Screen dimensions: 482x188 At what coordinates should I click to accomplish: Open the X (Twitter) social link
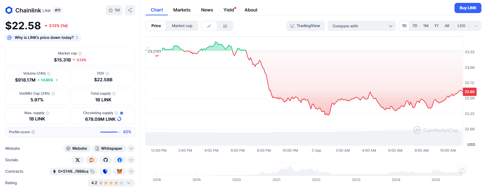click(x=78, y=160)
